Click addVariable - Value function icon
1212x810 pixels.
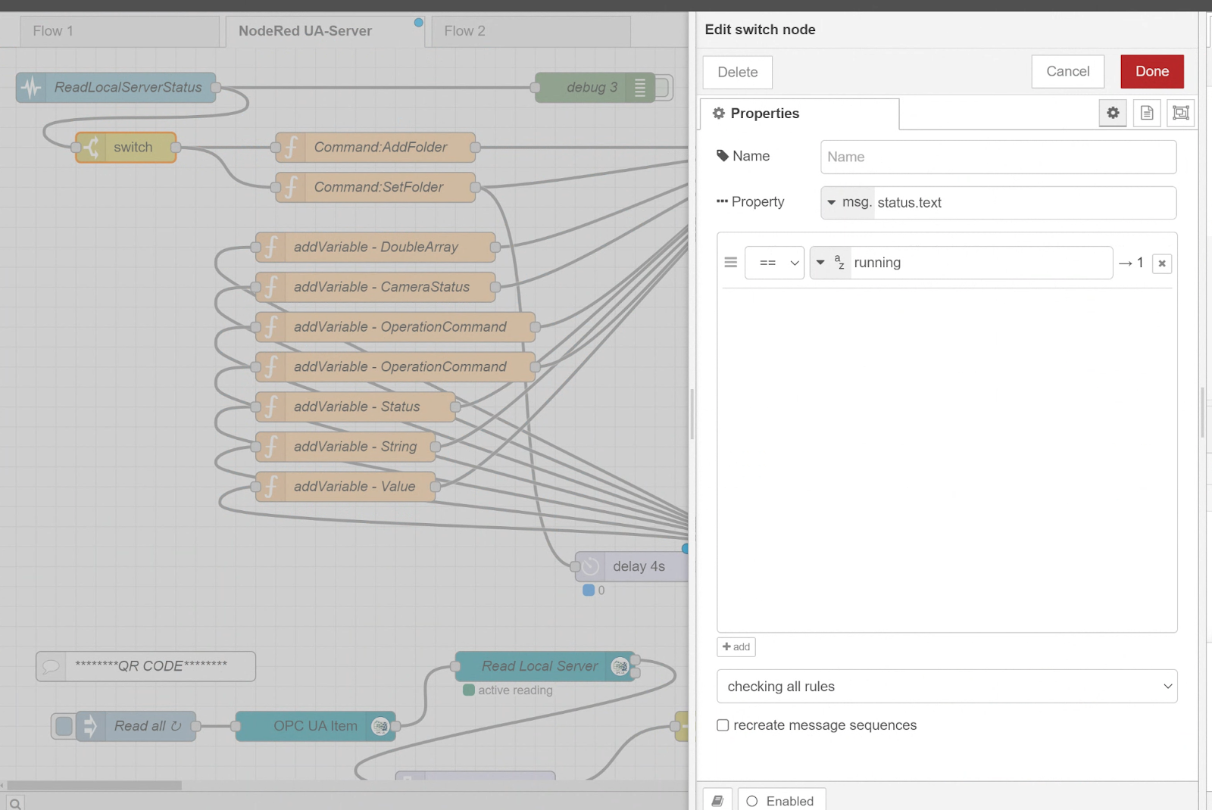[271, 487]
